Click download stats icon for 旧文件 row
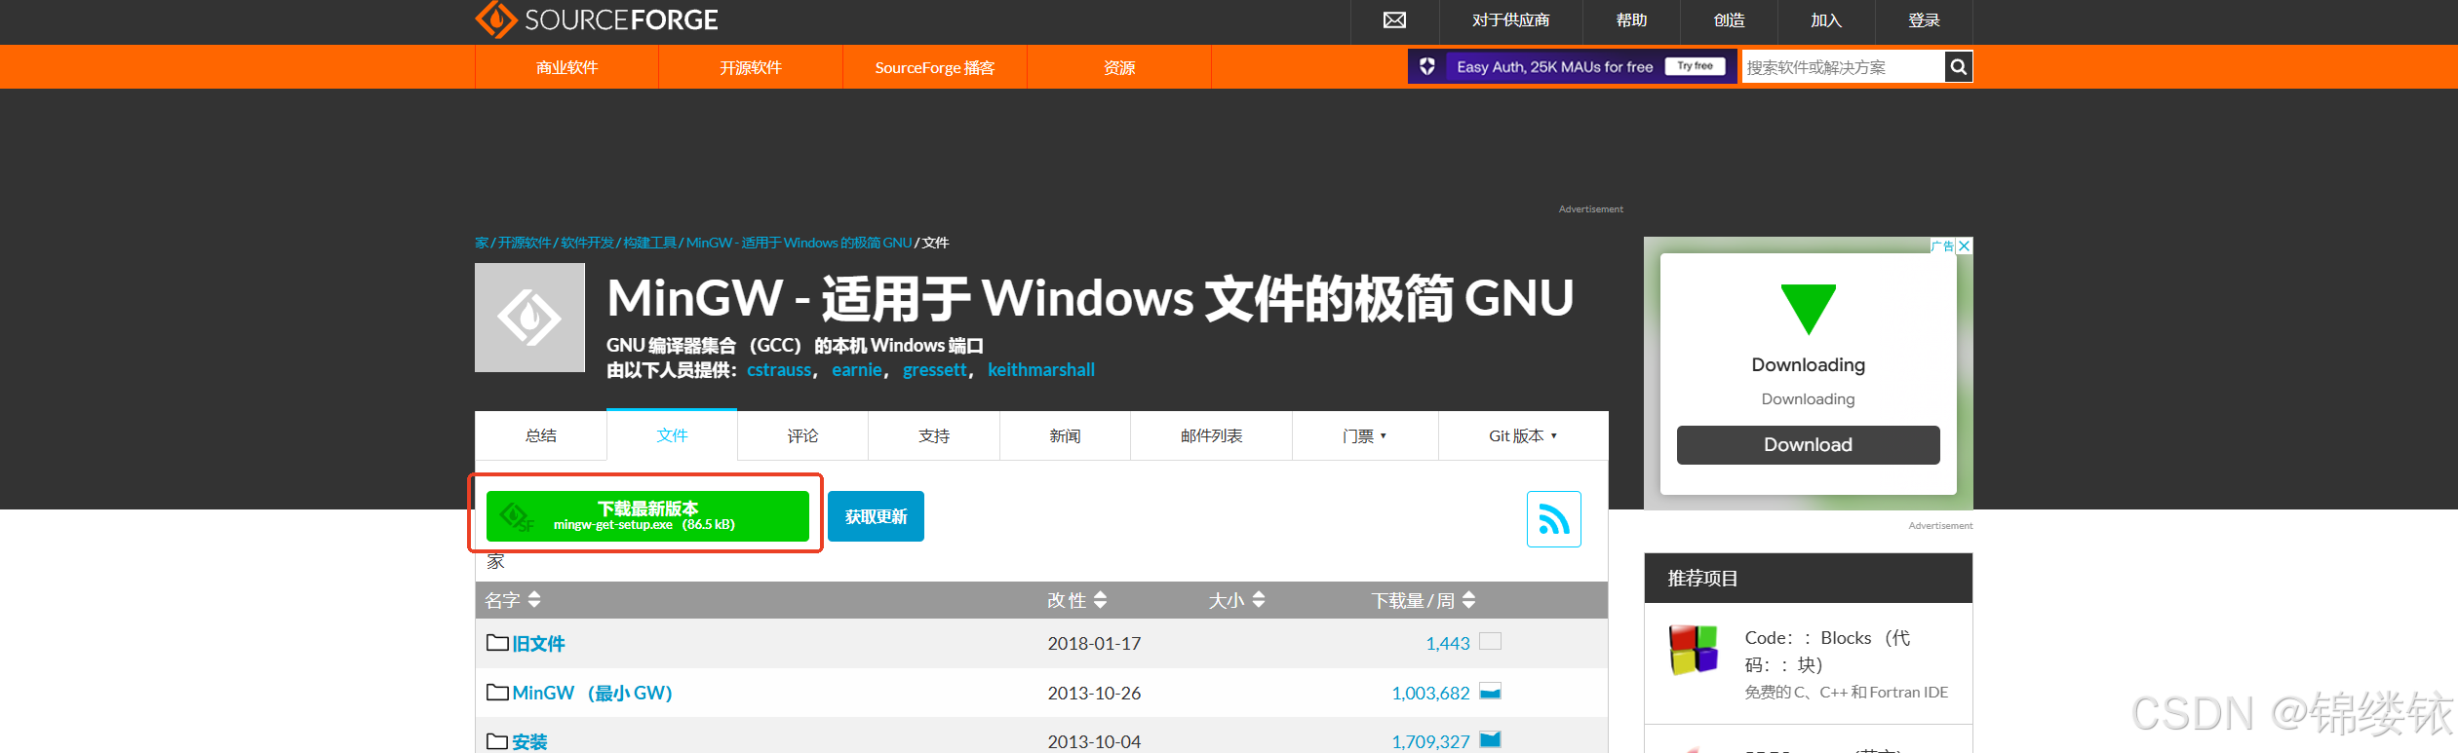2458x753 pixels. pos(1490,641)
